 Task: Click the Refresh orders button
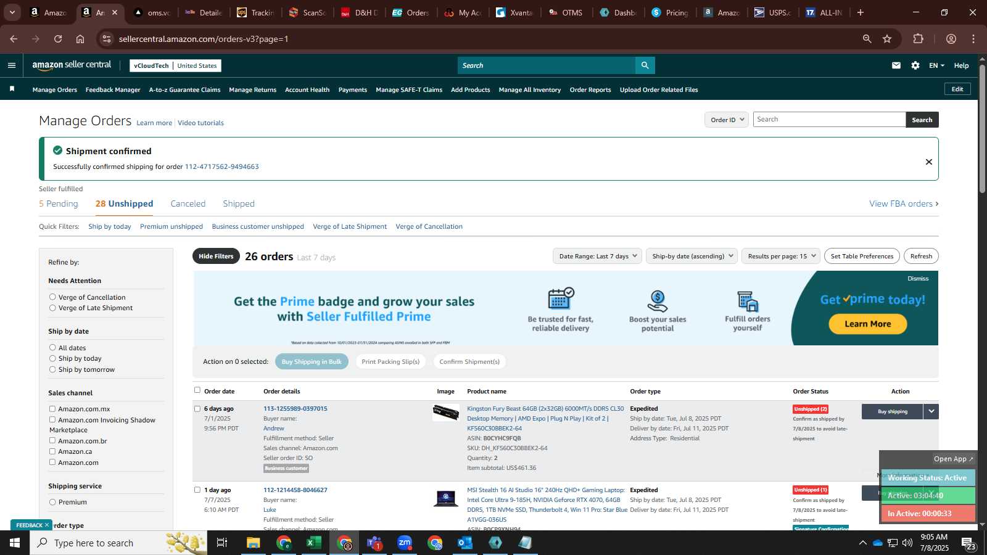[x=921, y=256]
